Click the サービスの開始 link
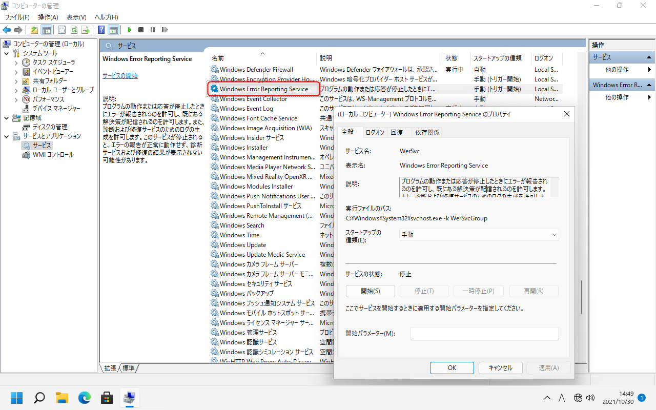The height and width of the screenshot is (410, 656). [x=120, y=76]
